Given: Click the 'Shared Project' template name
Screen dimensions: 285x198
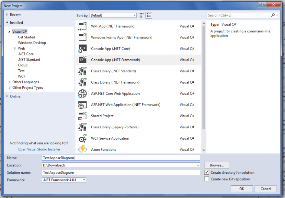Looking at the screenshot, I should 102,116.
